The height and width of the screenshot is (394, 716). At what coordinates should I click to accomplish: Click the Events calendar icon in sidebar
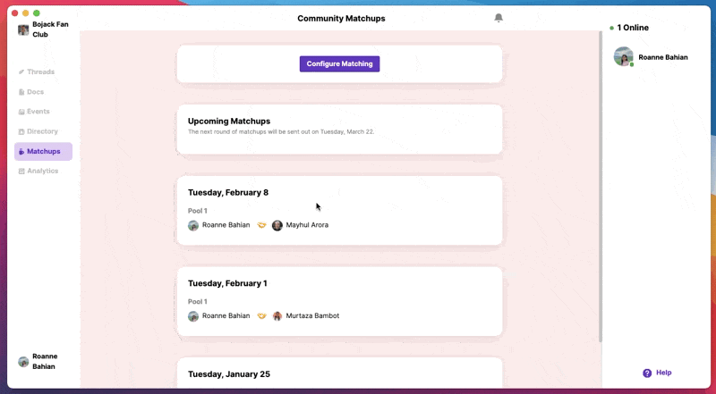click(x=21, y=112)
